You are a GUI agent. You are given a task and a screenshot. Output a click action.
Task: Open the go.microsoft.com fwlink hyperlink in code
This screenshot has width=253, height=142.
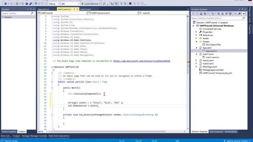[142, 61]
